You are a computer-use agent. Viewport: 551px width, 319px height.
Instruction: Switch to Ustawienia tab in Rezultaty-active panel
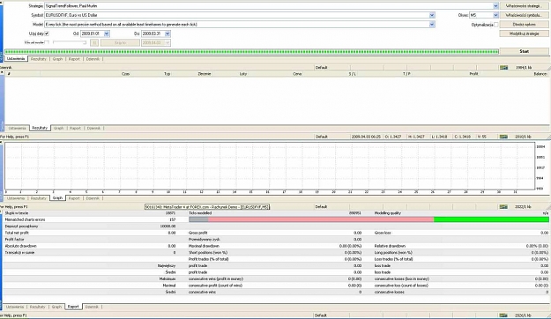[x=17, y=129]
